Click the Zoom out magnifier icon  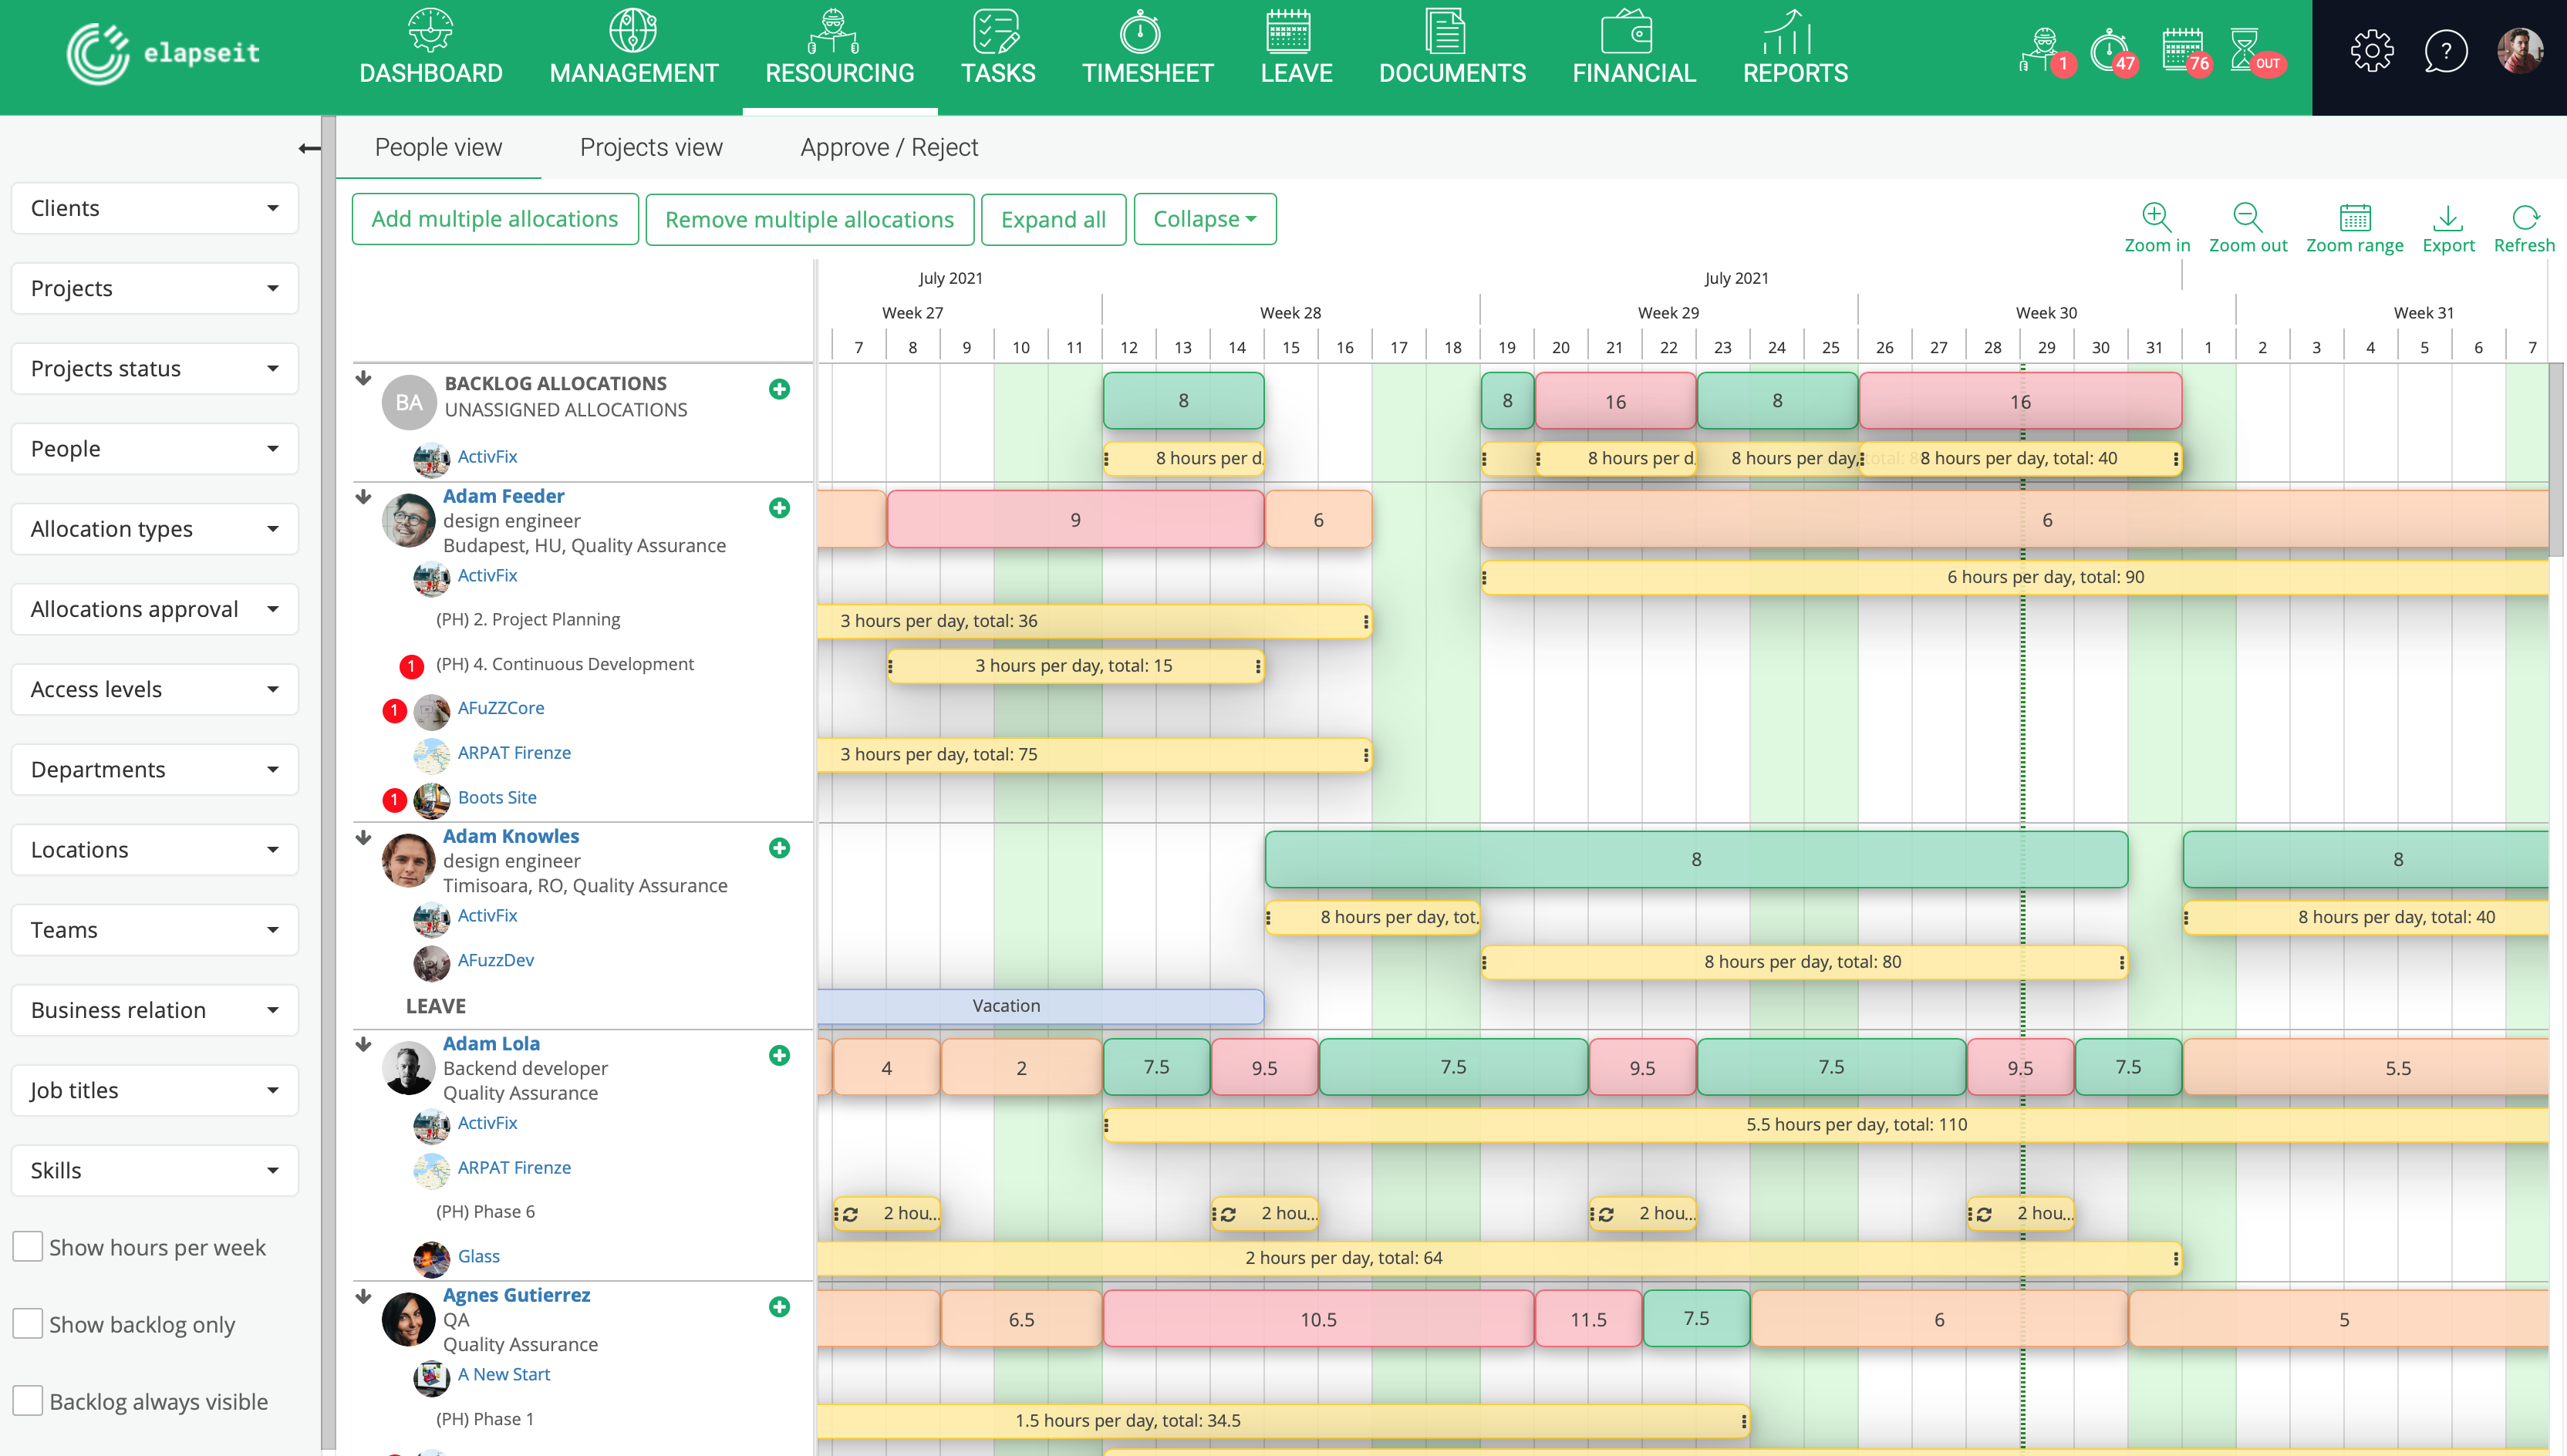[x=2247, y=218]
